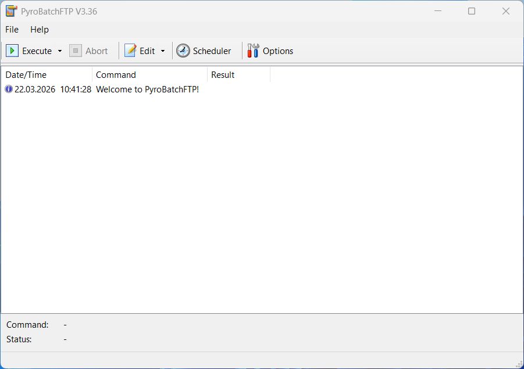
Task: Open the Help menu
Action: tap(40, 30)
